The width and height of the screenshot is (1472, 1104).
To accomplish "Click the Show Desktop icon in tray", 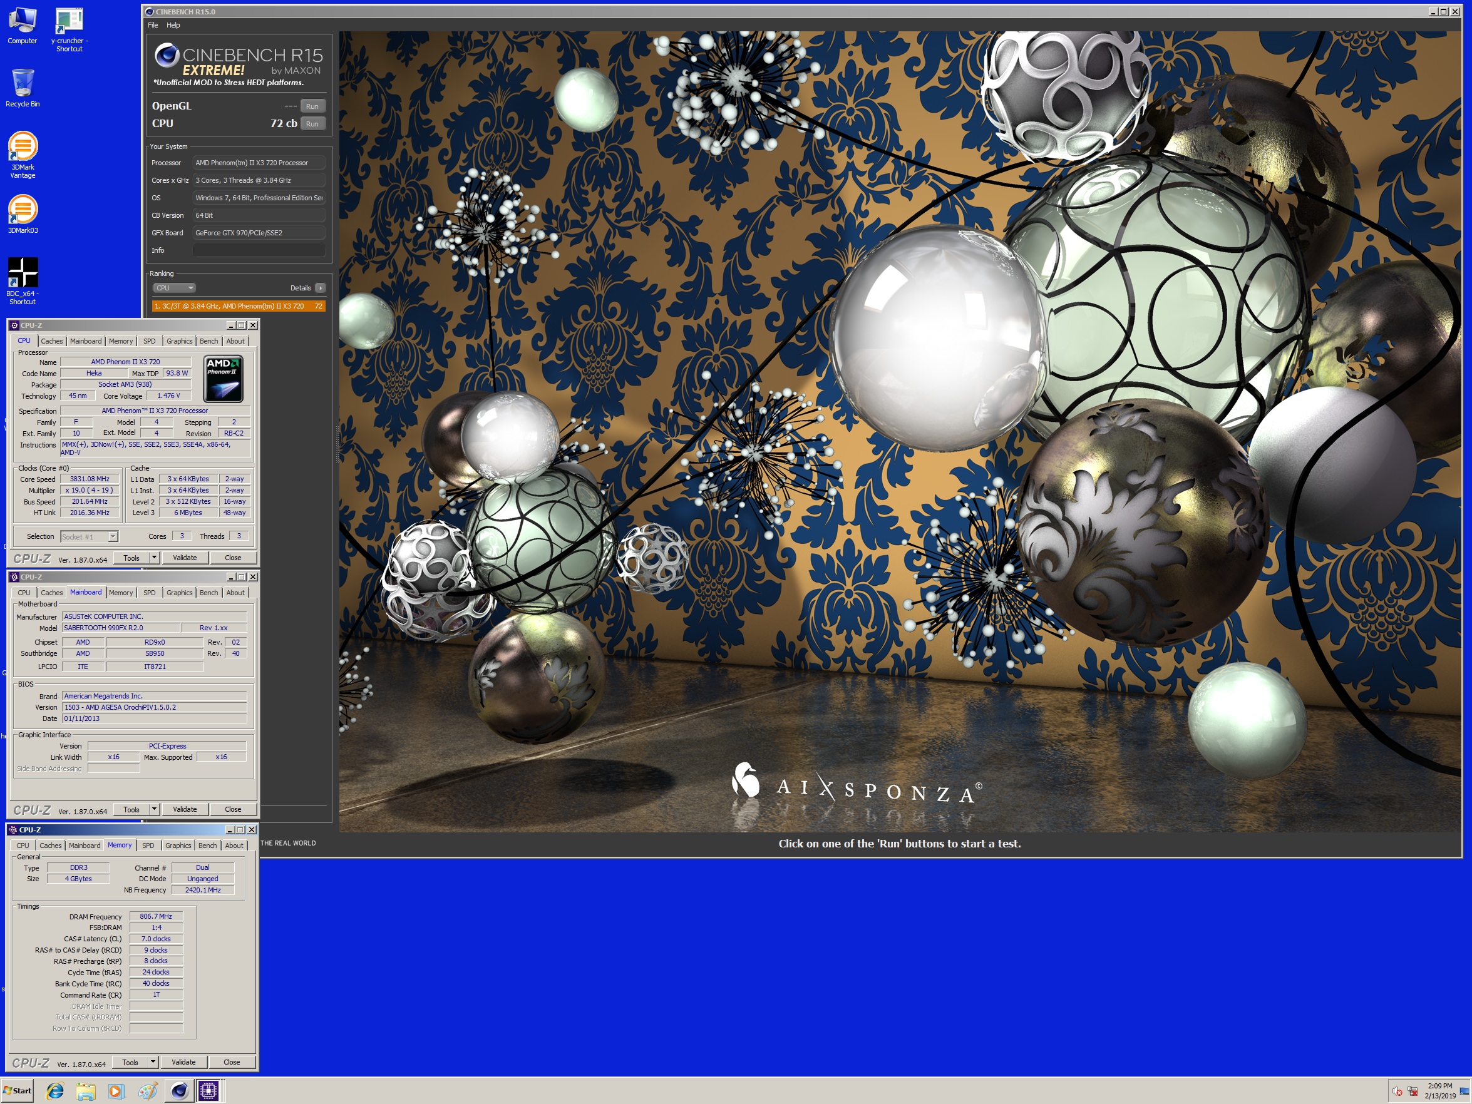I will [x=1464, y=1091].
